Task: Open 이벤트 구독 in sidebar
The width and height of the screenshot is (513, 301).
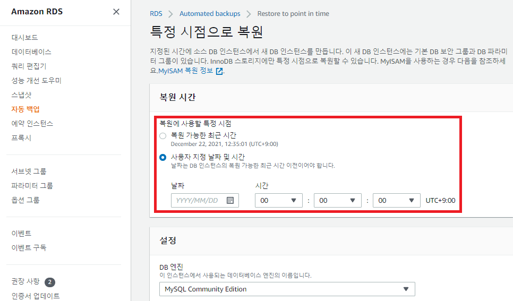Action: point(29,248)
